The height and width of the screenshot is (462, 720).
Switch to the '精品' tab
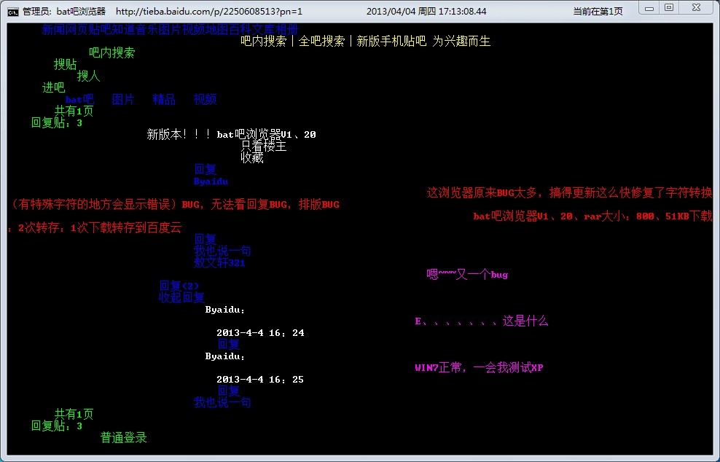(164, 99)
